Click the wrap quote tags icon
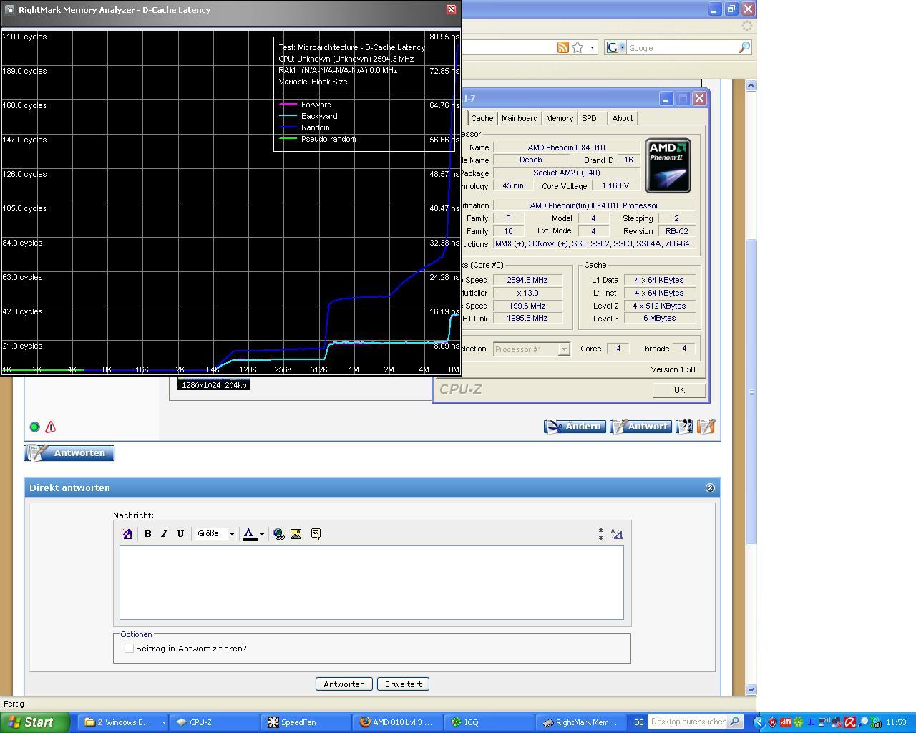 [x=316, y=534]
